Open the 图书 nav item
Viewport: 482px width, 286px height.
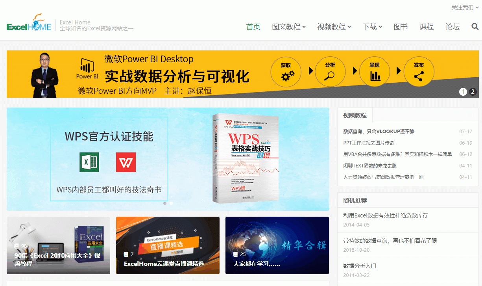pos(401,27)
